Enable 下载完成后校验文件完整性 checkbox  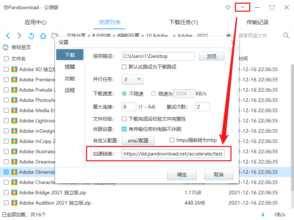click(x=124, y=119)
